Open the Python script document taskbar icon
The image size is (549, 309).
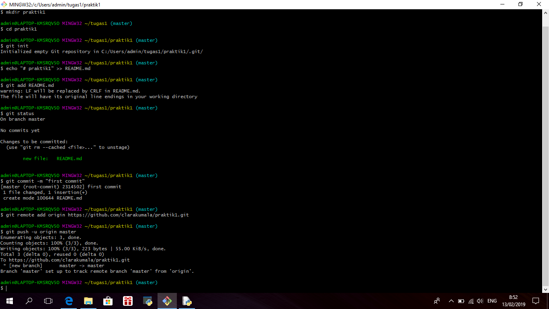click(x=187, y=301)
